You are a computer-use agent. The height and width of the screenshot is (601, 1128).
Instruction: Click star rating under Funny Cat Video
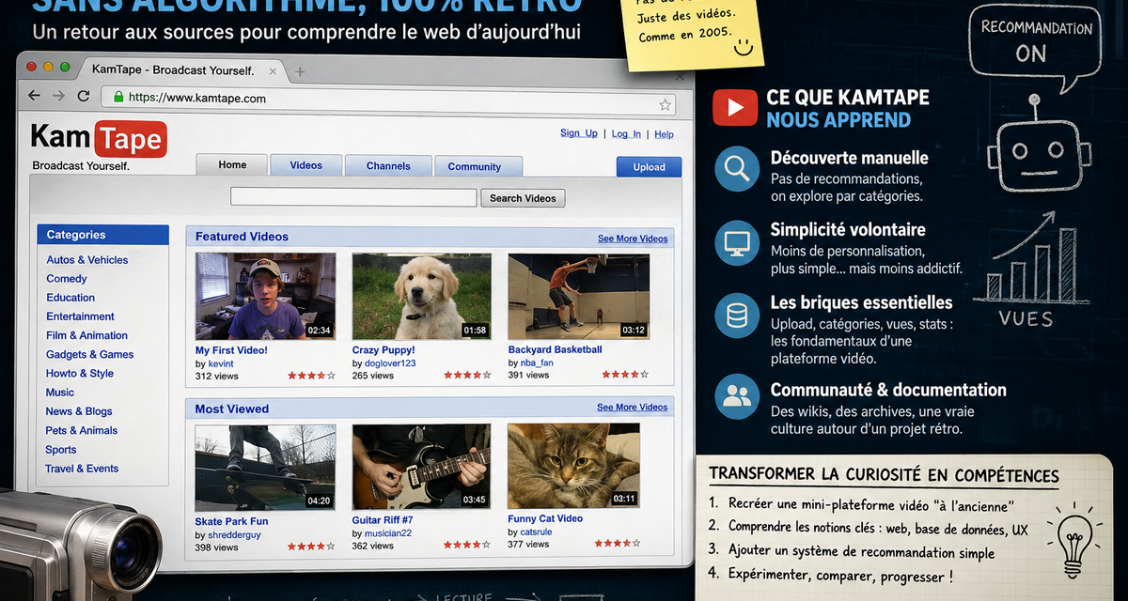click(618, 543)
